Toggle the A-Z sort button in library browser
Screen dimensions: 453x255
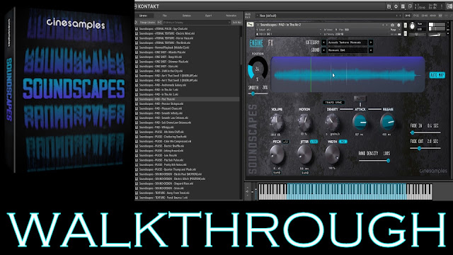point(159,22)
